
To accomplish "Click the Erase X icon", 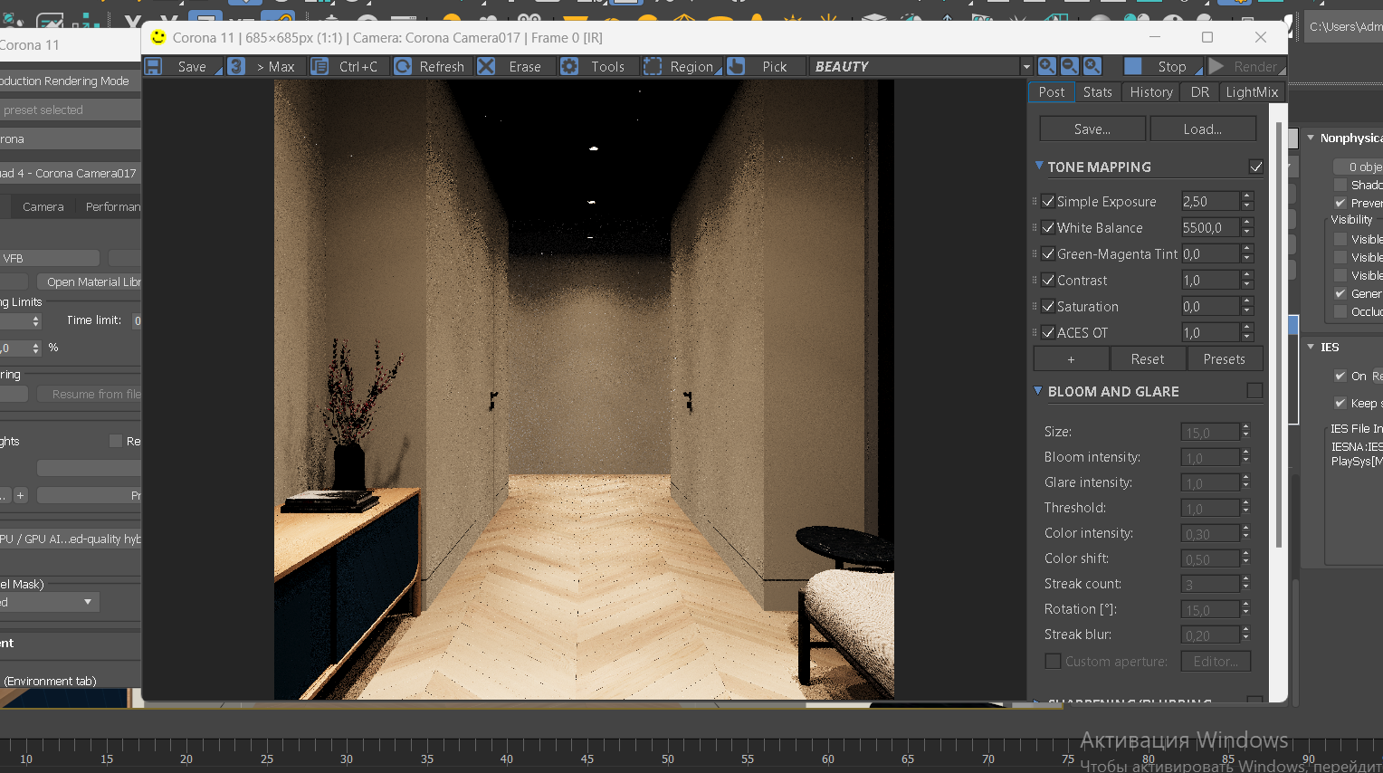I will 486,66.
